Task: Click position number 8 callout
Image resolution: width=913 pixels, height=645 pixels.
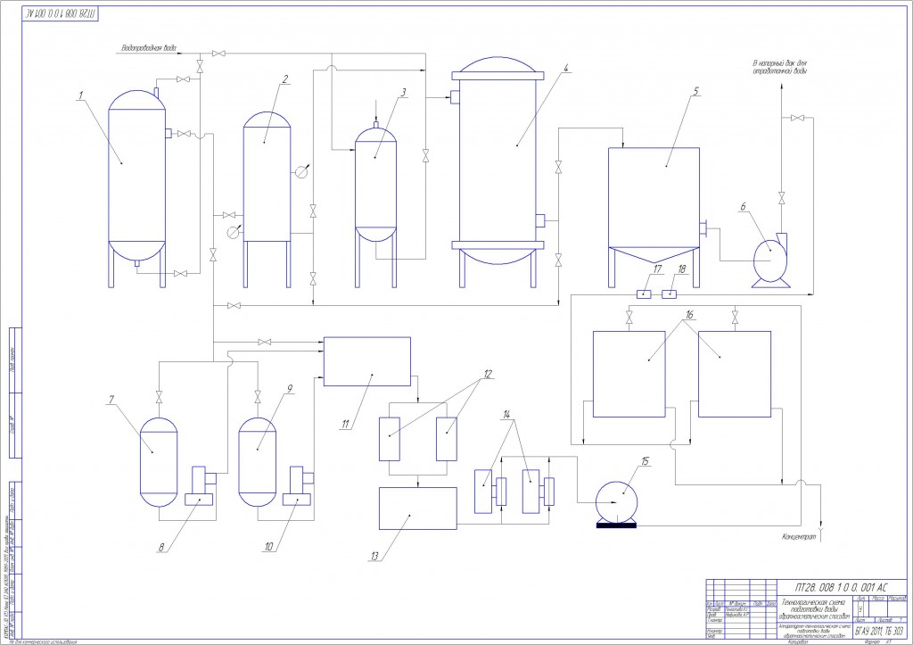Action: (162, 547)
